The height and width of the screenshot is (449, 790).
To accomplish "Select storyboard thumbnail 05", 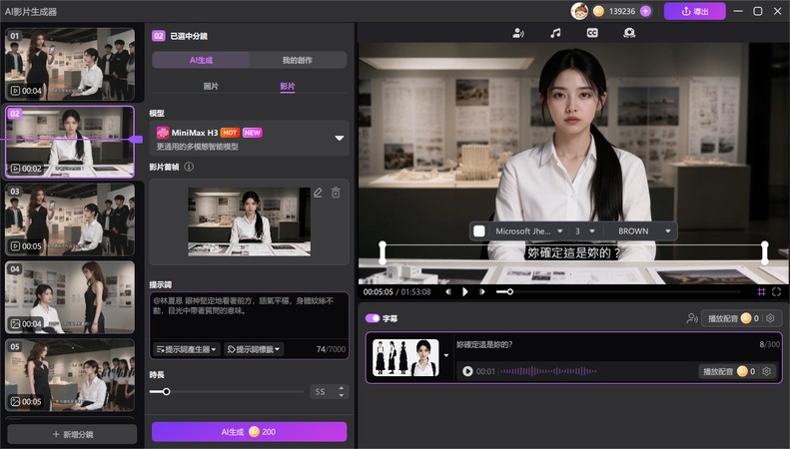I will 70,375.
